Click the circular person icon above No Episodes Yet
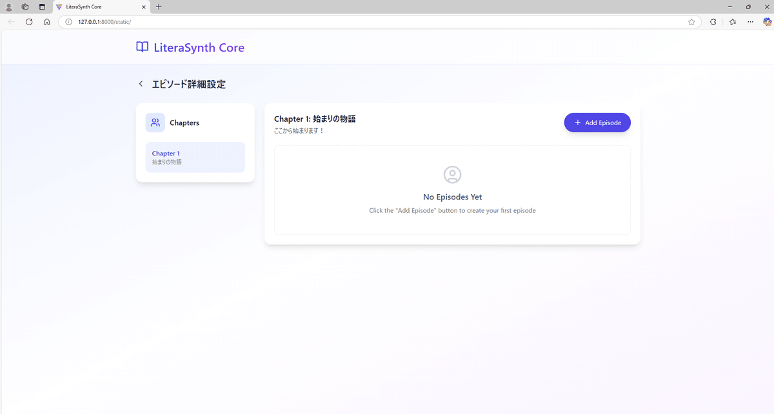 tap(451, 174)
